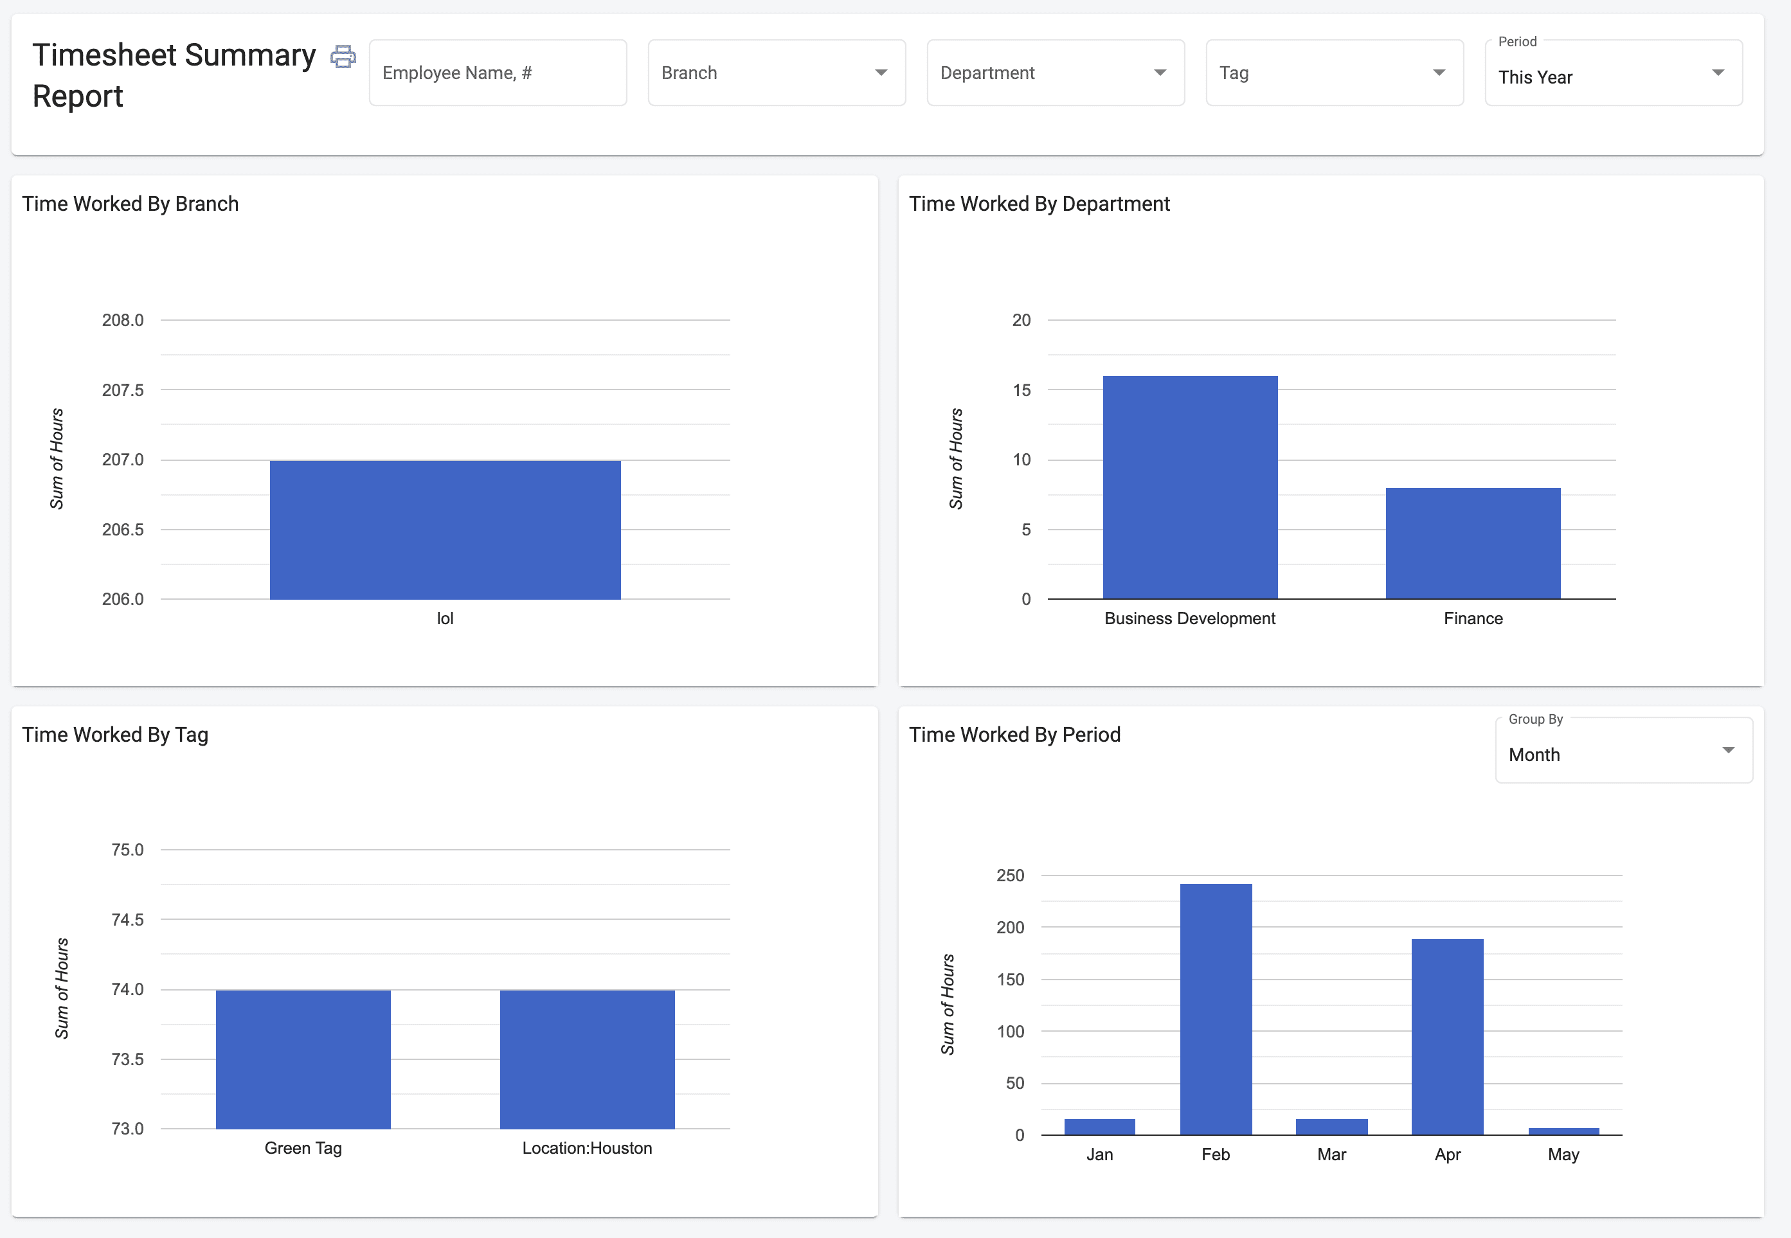Expand the Tag filter dropdown
The image size is (1791, 1238).
click(1439, 72)
